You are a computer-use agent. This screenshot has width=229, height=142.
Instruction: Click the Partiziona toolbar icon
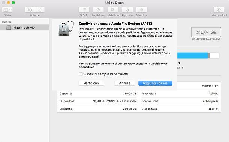tap(98, 10)
